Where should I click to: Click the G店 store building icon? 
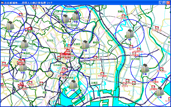[24, 44]
